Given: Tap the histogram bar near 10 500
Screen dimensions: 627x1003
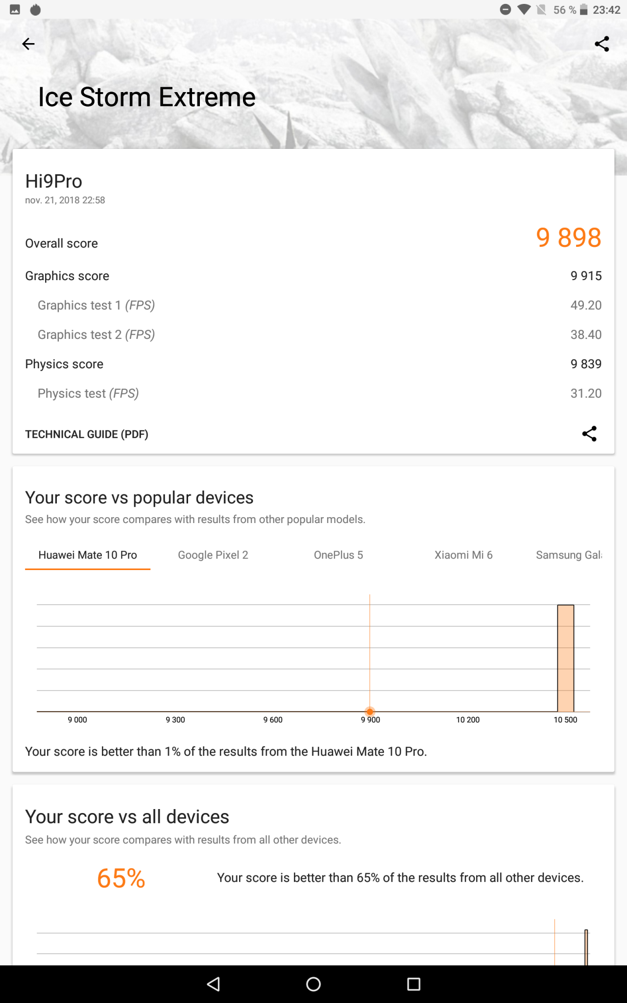Looking at the screenshot, I should 566,658.
